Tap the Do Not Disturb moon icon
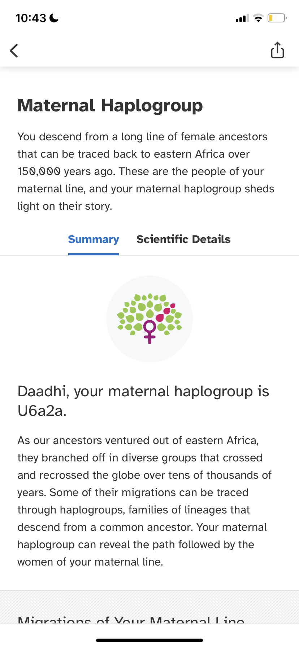299x648 pixels. 54,18
